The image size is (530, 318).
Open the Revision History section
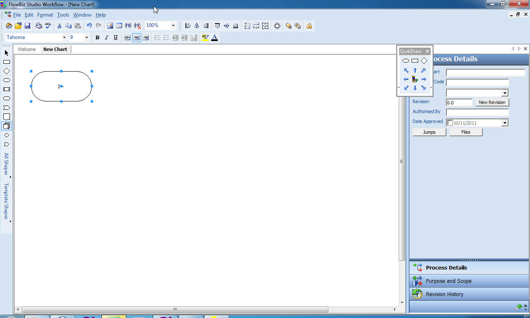(469, 294)
